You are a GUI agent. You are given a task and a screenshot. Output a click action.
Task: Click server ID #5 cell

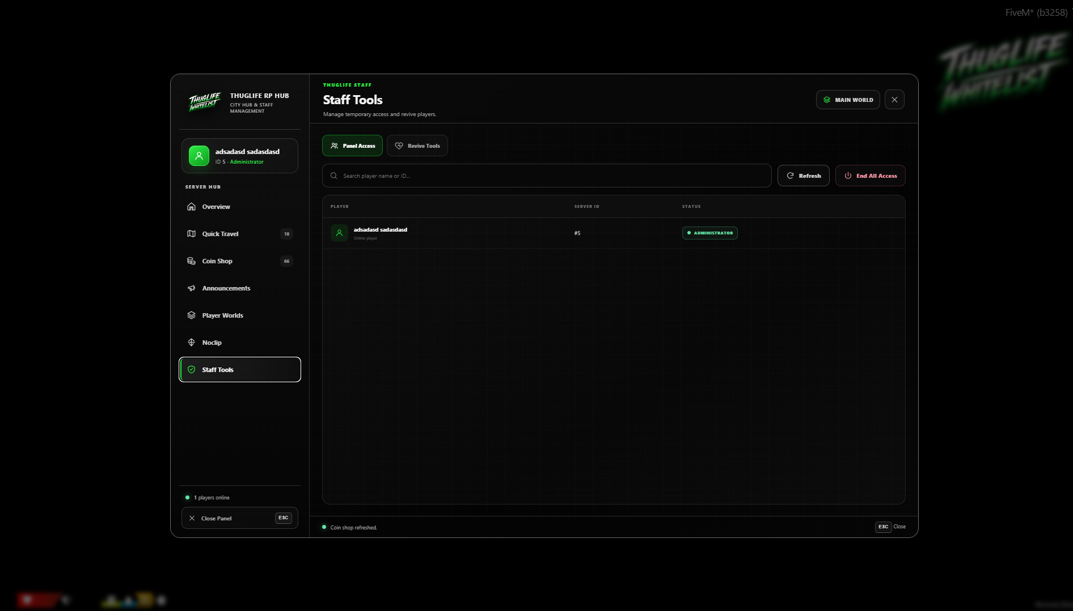(577, 233)
